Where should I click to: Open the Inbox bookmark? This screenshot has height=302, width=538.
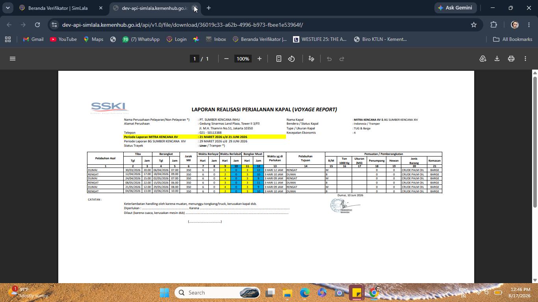[216, 39]
